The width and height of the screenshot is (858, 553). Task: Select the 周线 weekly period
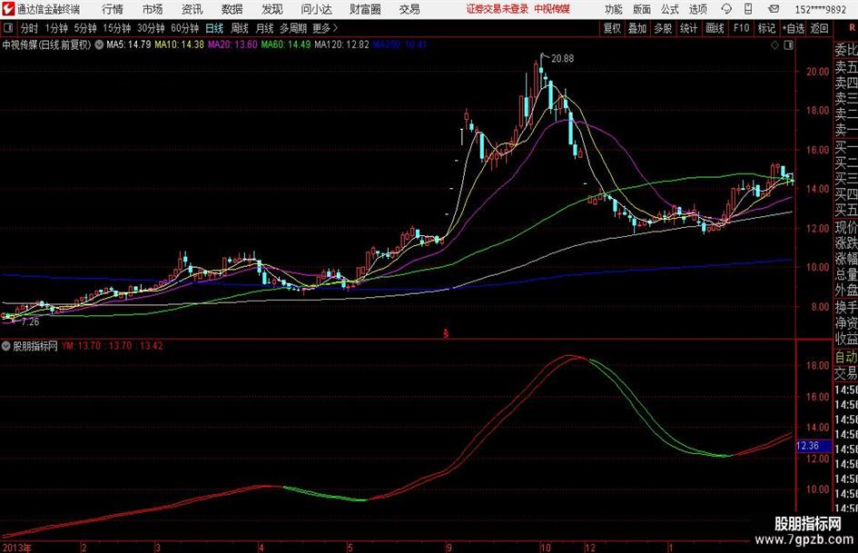click(x=240, y=28)
